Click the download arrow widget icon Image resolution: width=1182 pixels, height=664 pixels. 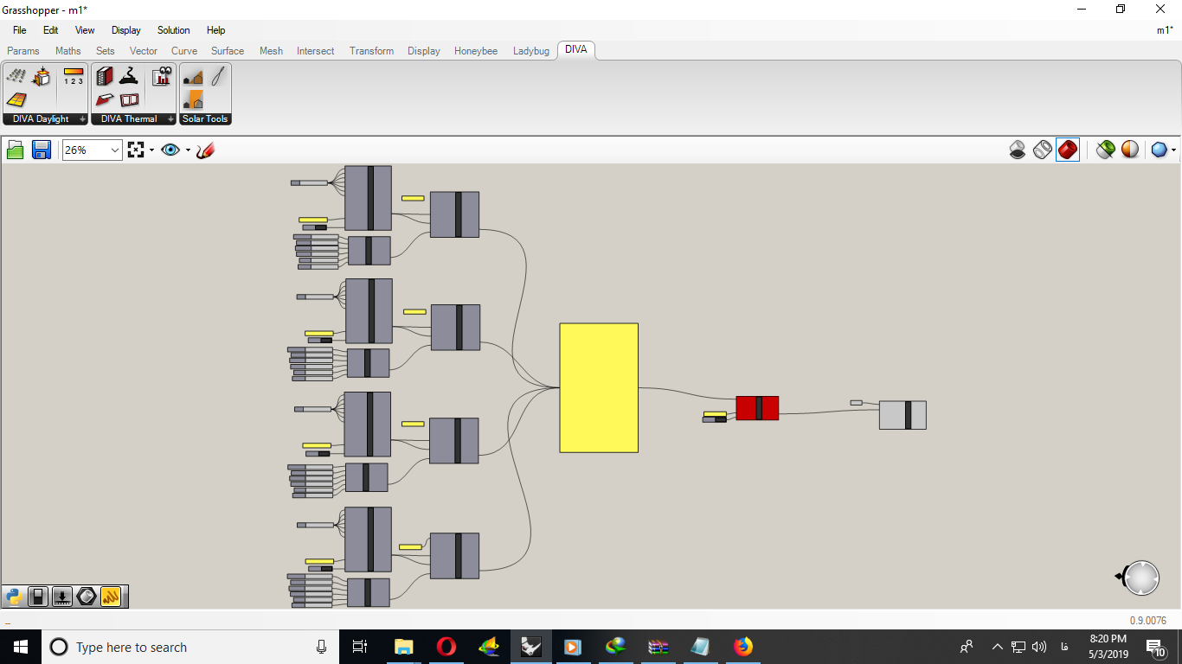tap(62, 596)
